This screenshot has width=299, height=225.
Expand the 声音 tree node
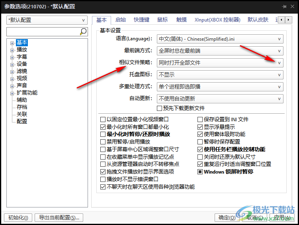tap(12, 86)
